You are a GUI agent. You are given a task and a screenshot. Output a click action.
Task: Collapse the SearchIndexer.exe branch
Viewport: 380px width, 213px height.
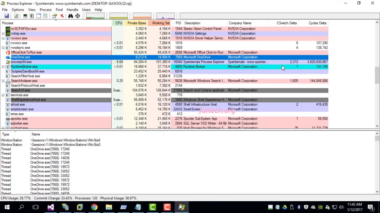(x=3, y=81)
